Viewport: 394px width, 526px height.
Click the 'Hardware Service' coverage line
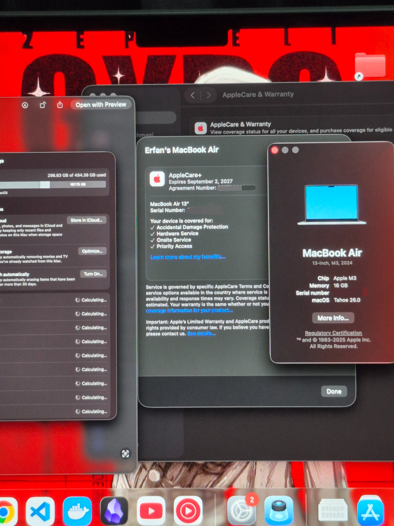[178, 233]
